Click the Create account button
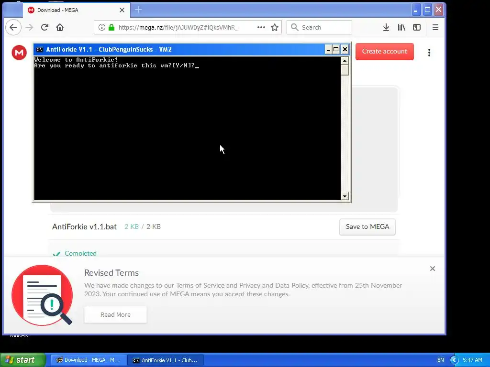 (384, 52)
